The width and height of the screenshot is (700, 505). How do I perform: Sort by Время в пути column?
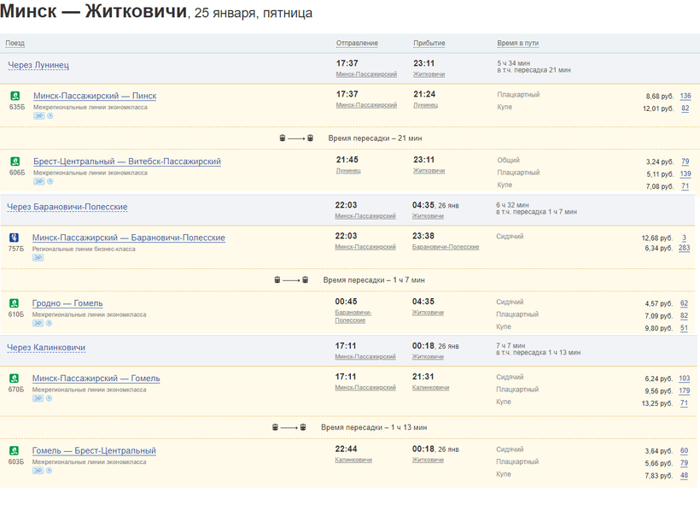(517, 43)
